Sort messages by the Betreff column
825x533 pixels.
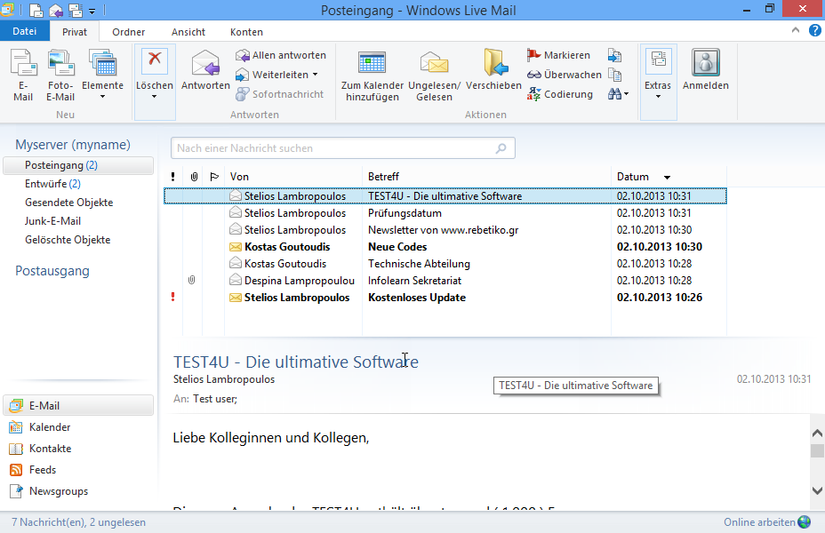click(486, 177)
